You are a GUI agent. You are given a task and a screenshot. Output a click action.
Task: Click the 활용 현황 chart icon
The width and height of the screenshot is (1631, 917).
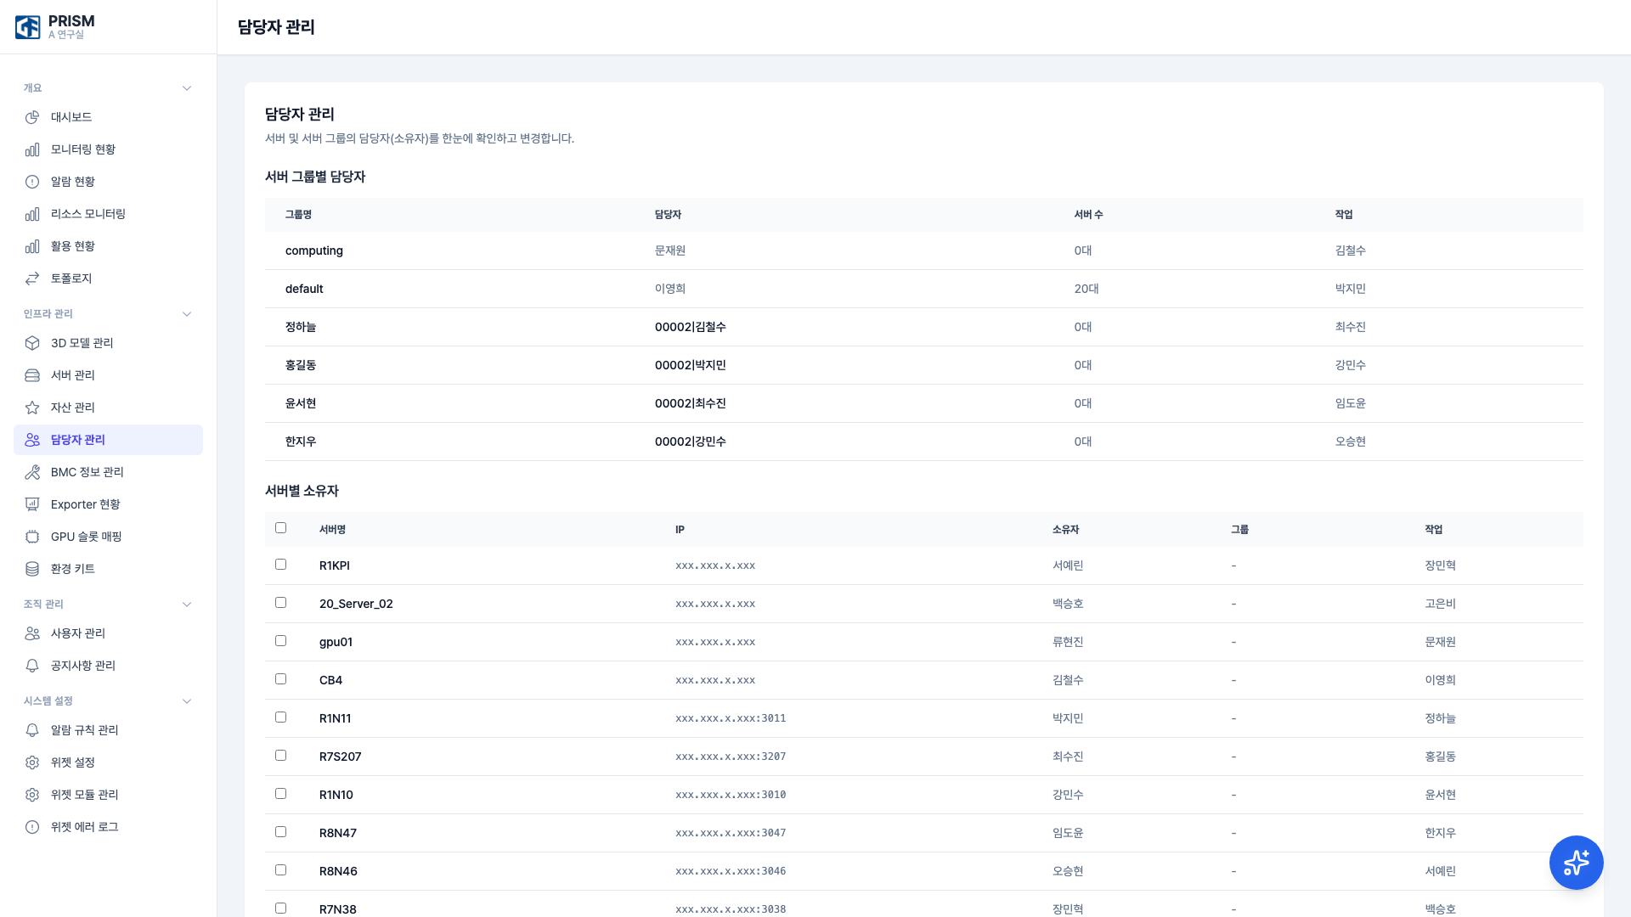click(32, 246)
